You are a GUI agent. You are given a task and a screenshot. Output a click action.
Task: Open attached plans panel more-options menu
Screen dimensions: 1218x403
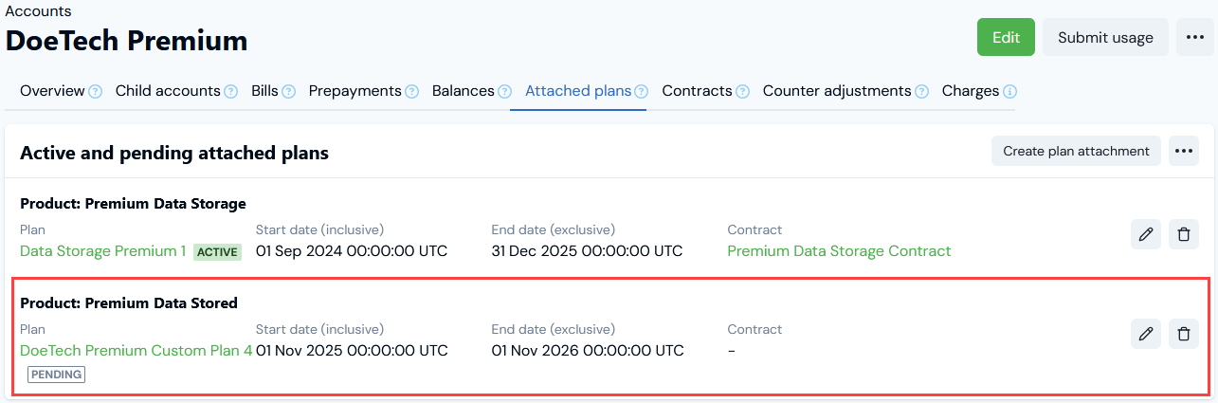point(1183,151)
